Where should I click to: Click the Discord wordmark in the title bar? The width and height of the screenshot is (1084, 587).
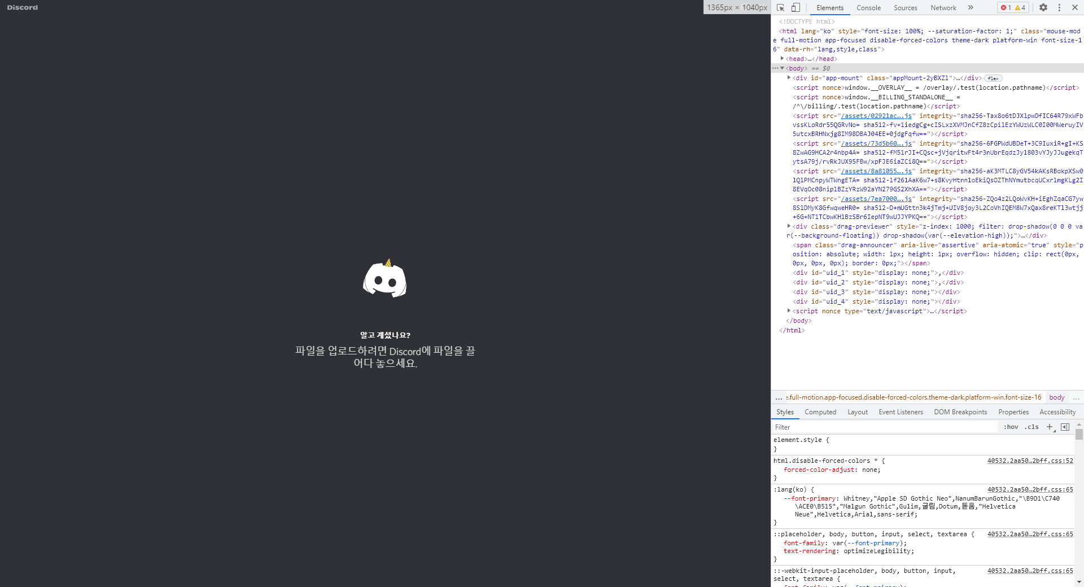point(23,7)
